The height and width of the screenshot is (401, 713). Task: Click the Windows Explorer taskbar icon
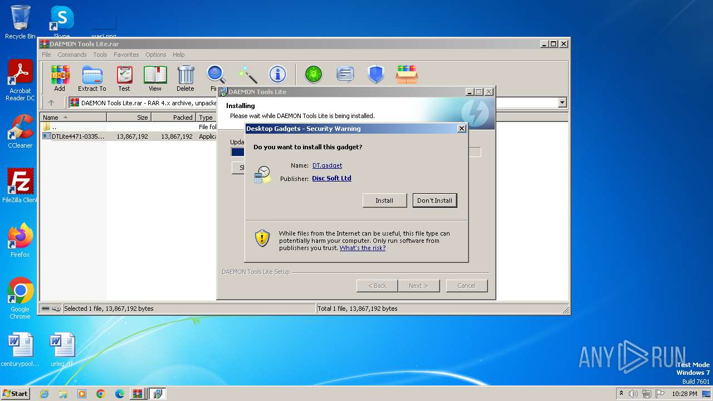click(x=63, y=394)
